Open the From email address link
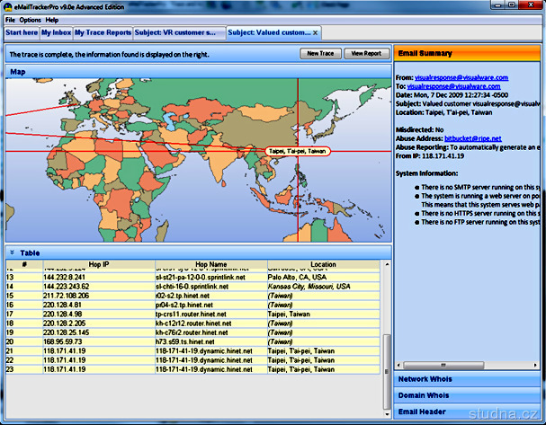 [x=457, y=78]
